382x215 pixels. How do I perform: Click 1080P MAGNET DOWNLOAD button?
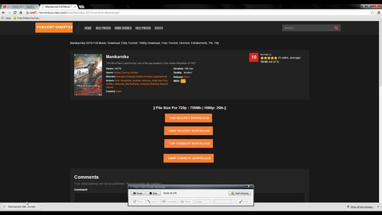(189, 131)
